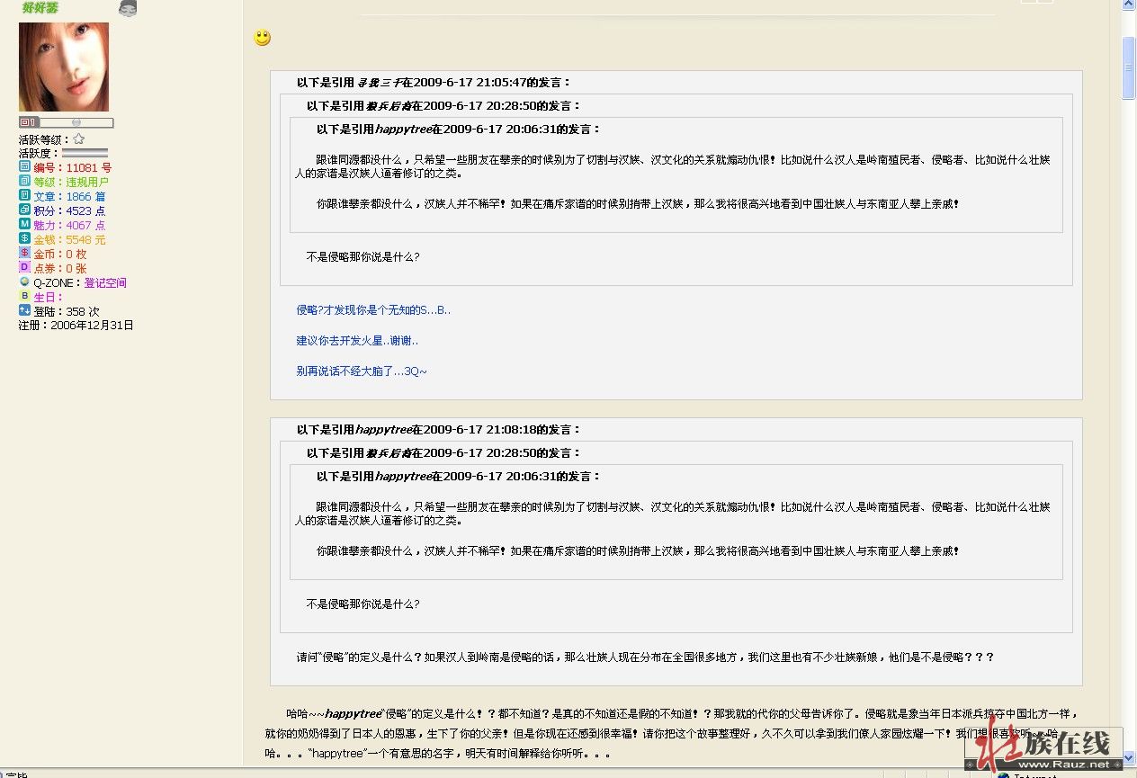The width and height of the screenshot is (1137, 778).
Task: Click the M icon beside 魅力
Action: (x=25, y=225)
